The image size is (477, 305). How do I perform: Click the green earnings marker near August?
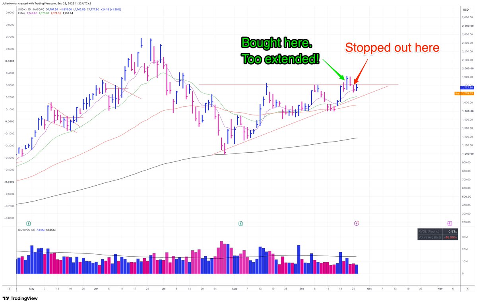(x=240, y=223)
